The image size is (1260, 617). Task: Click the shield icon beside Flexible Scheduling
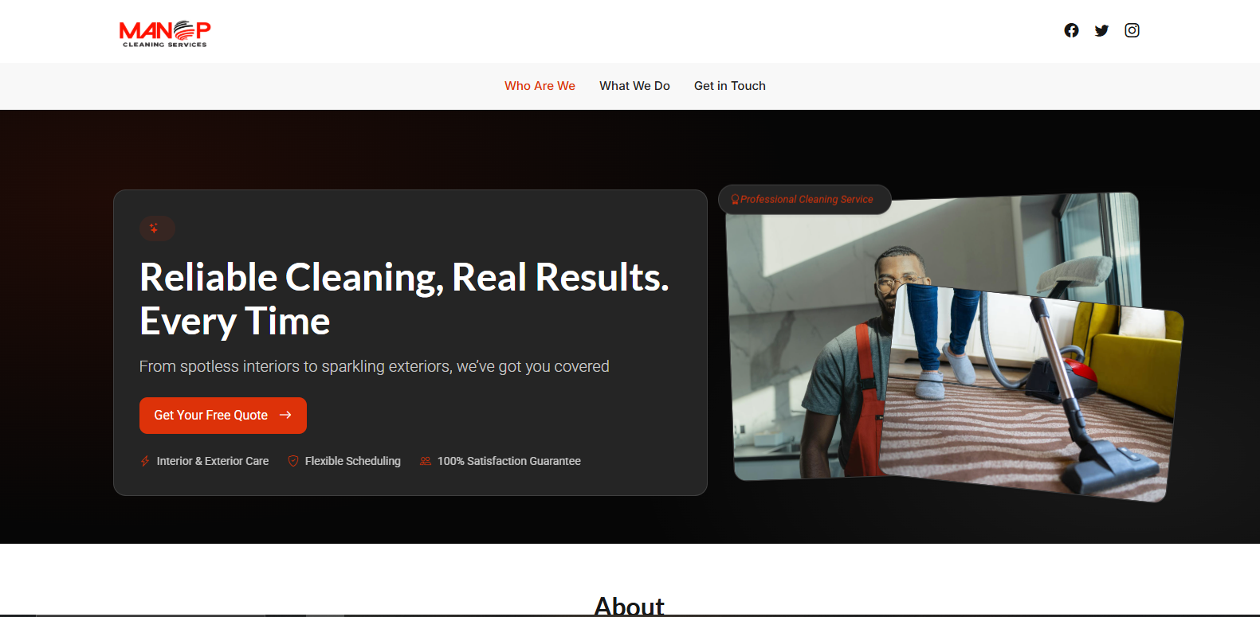tap(293, 461)
